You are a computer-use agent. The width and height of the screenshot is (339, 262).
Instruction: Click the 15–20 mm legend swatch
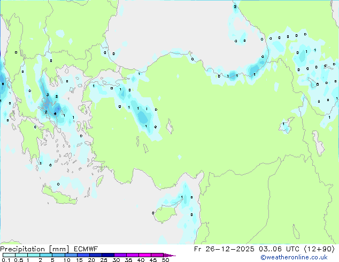(x=83, y=255)
